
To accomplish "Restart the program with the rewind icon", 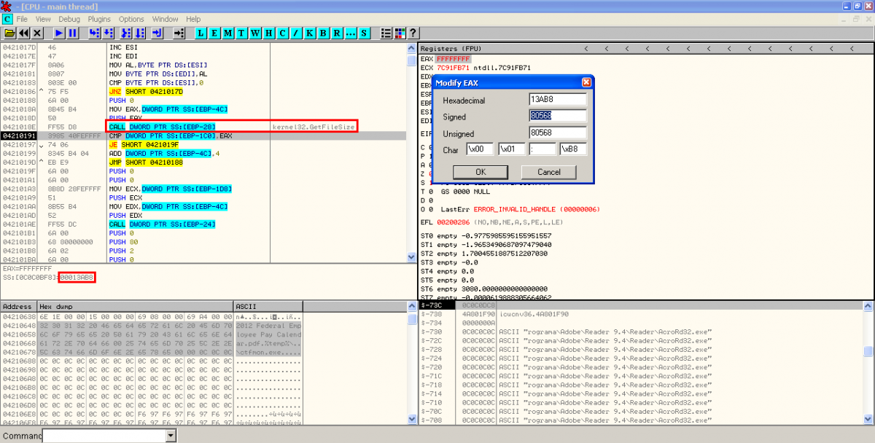I will click(24, 34).
